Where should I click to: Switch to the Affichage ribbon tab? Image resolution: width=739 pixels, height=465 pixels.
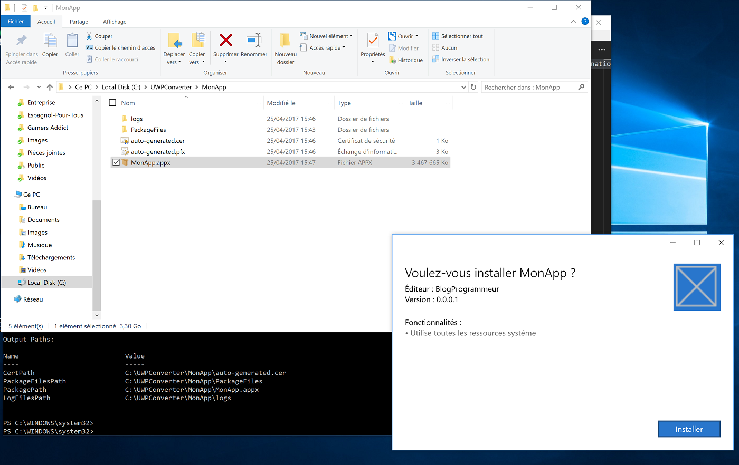click(115, 22)
